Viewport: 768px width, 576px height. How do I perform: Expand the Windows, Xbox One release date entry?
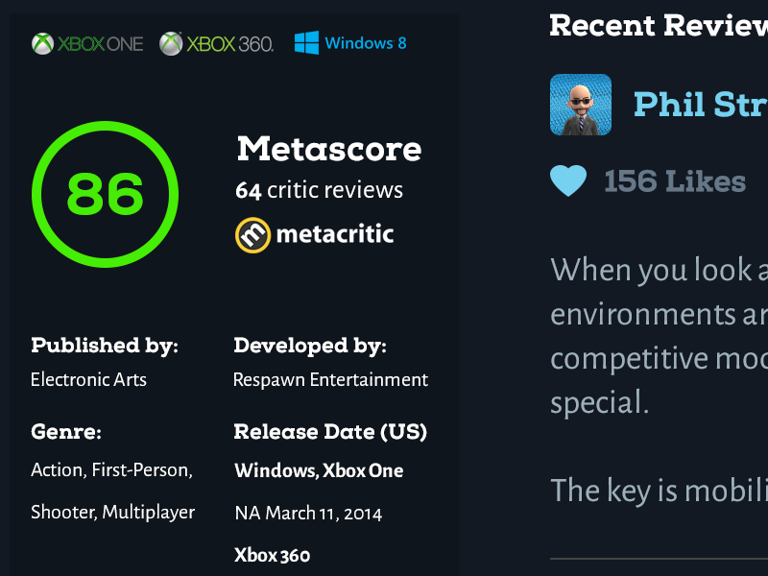coord(319,471)
